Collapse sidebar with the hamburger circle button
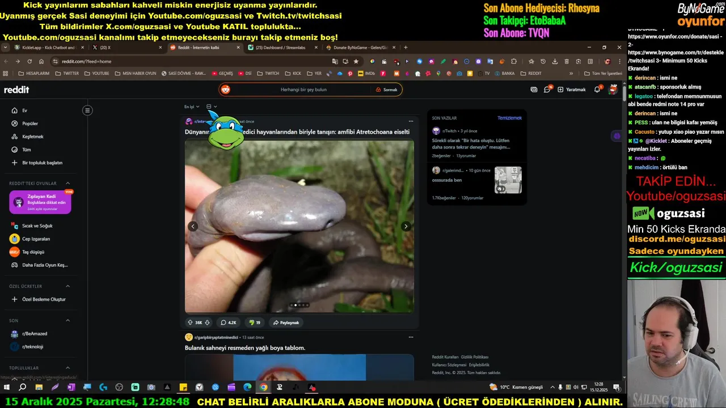Screen dimensions: 726x408 click(x=87, y=110)
